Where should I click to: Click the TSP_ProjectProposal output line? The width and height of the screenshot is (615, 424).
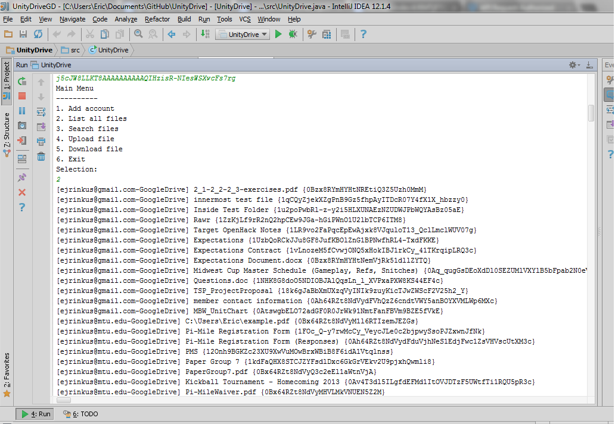(262, 291)
